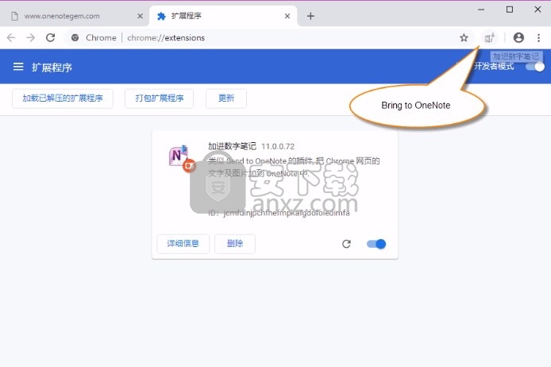Switch to the www.onenotegem.com tab
Viewport: 551px width, 367px height.
pyautogui.click(x=75, y=16)
